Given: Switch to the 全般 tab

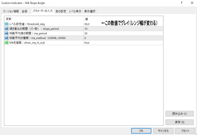Looking at the screenshot, I should [25, 11].
